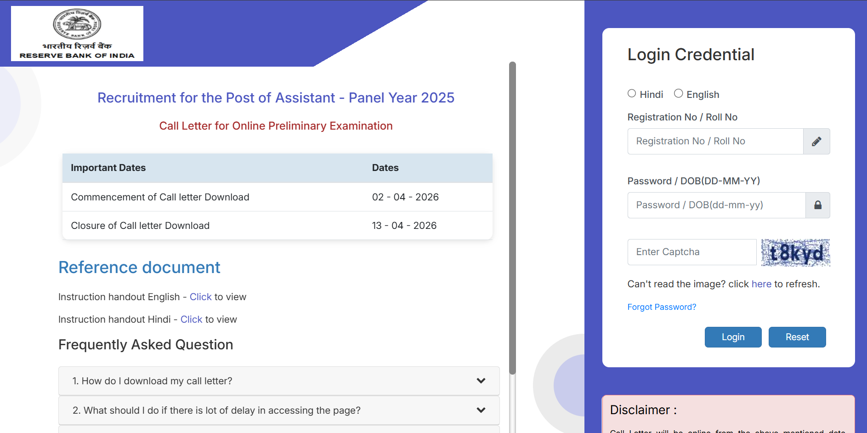Image resolution: width=867 pixels, height=433 pixels.
Task: Click the captcha image t8kyd
Action: (x=795, y=252)
